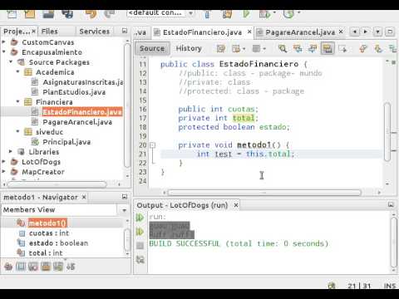Minimize the Output window panel
The height and width of the screenshot is (299, 399).
tap(391, 205)
